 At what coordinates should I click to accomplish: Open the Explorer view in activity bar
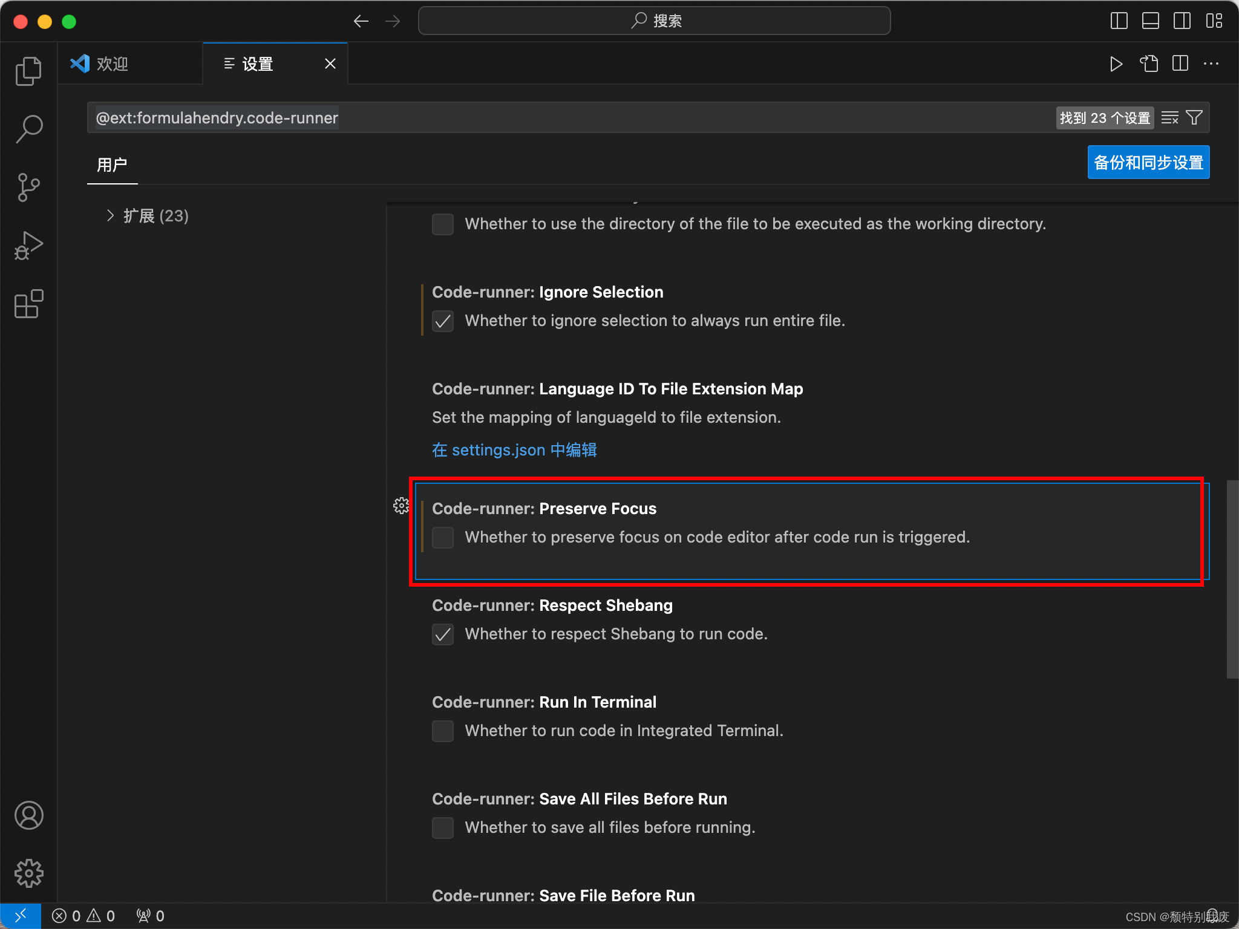point(28,71)
